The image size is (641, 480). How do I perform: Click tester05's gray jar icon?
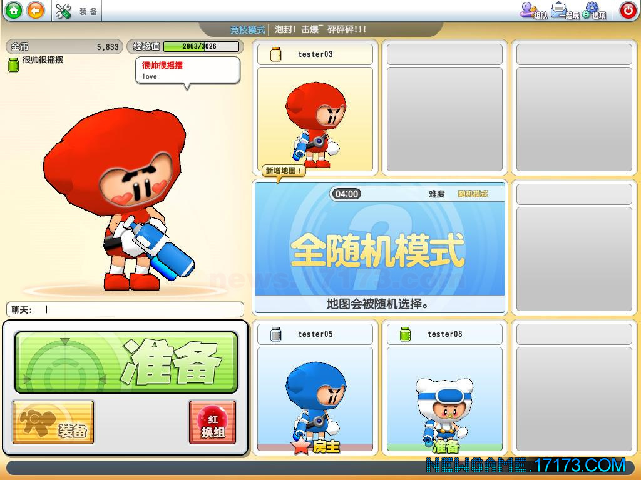pyautogui.click(x=276, y=334)
